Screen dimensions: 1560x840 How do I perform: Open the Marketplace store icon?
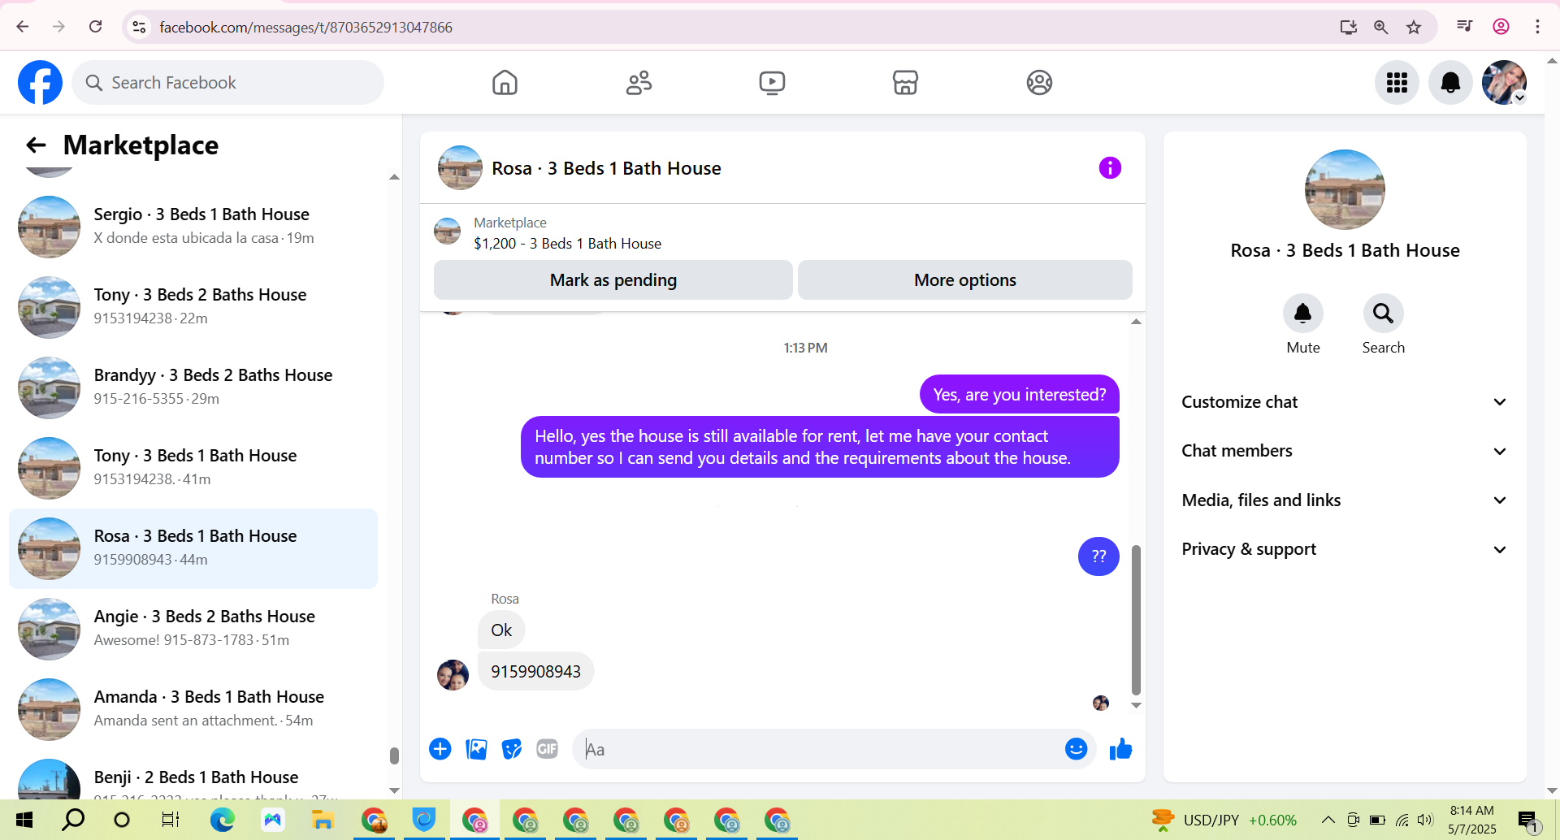[x=905, y=82]
